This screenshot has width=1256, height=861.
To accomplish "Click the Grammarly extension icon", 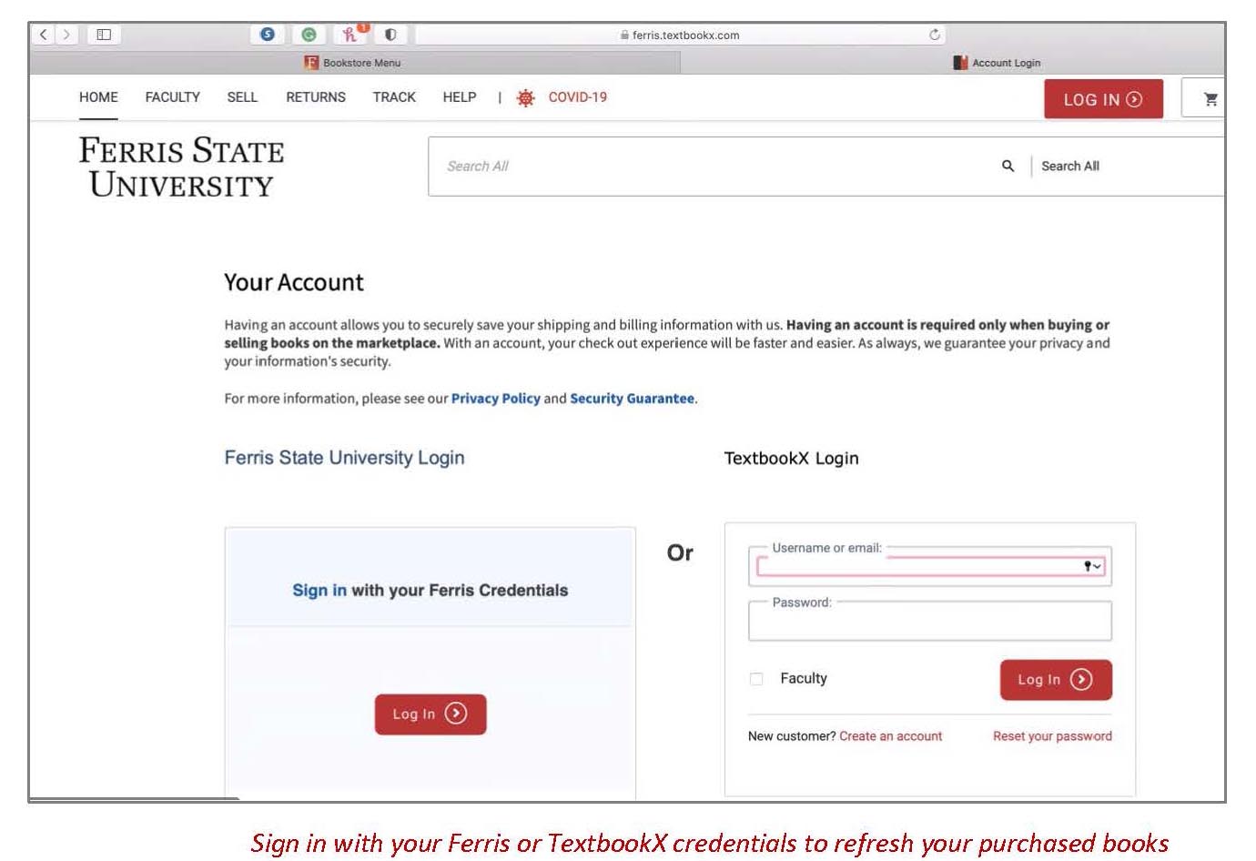I will (309, 35).
